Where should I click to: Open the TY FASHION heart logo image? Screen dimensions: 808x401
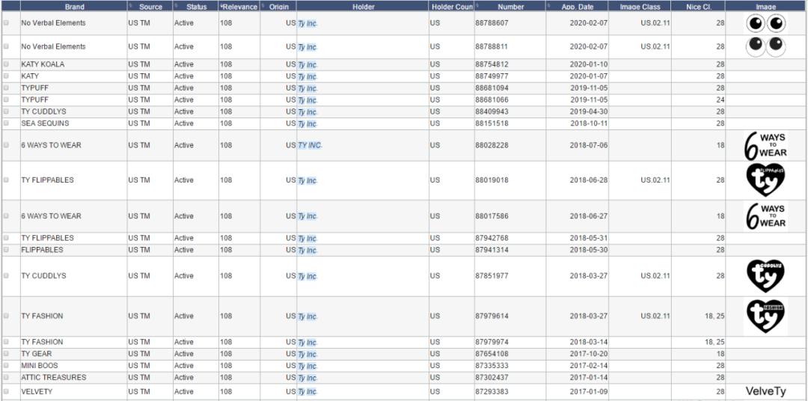pos(766,316)
